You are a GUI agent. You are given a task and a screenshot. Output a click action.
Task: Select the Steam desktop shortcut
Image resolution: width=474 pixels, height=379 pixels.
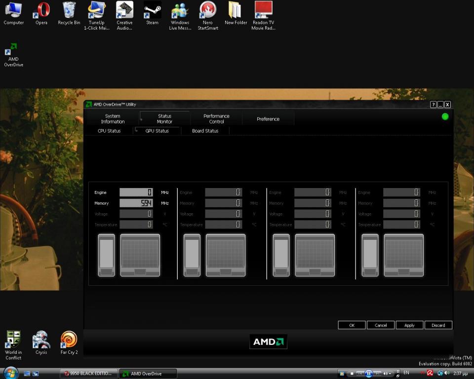point(152,13)
